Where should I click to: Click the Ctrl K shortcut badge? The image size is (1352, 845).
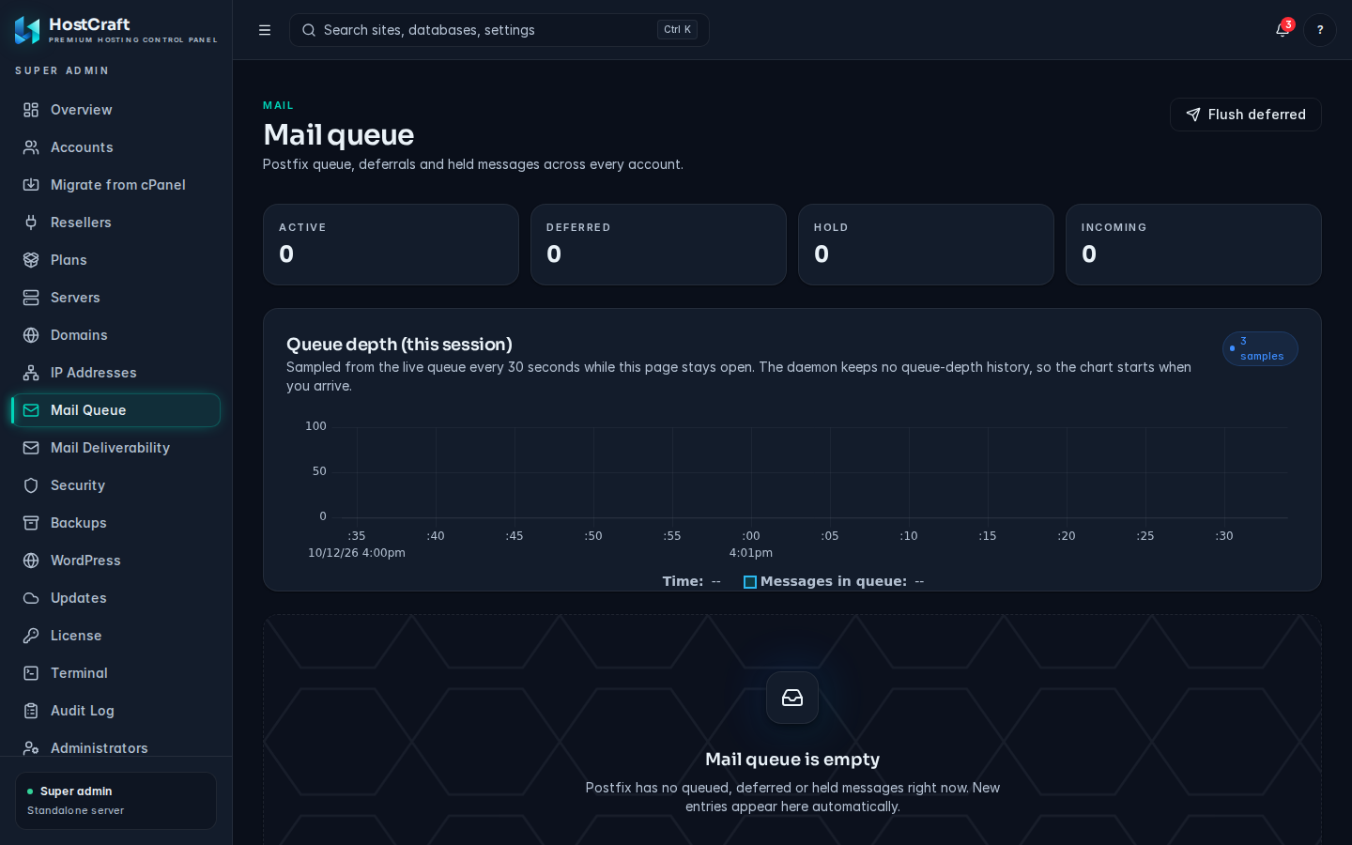coord(677,30)
